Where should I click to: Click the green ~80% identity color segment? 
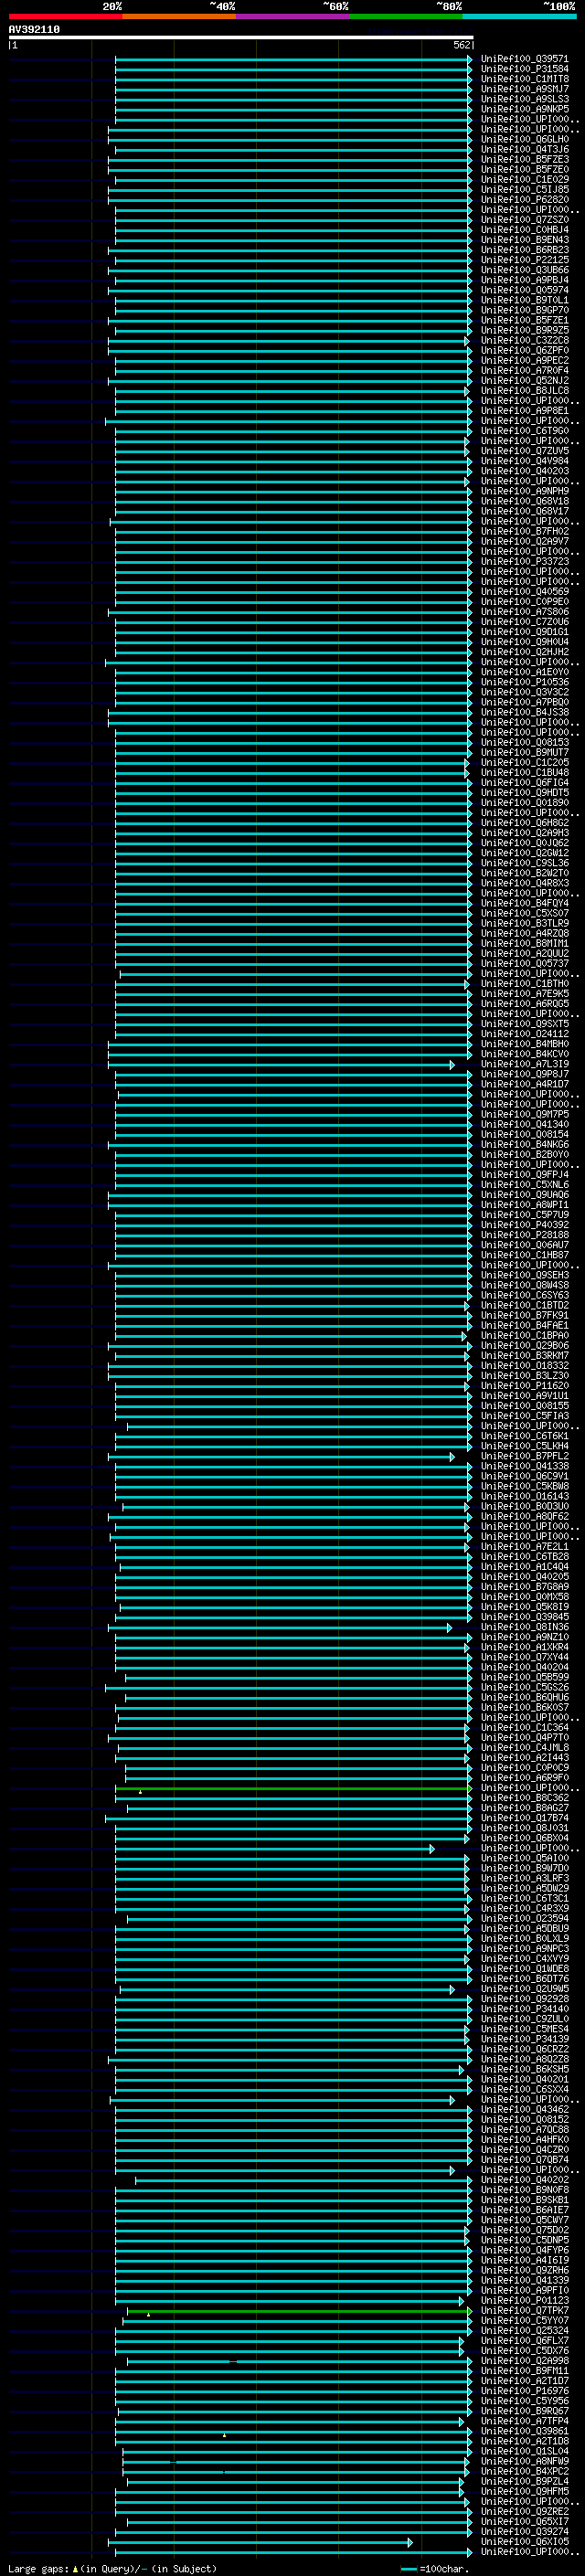click(406, 17)
